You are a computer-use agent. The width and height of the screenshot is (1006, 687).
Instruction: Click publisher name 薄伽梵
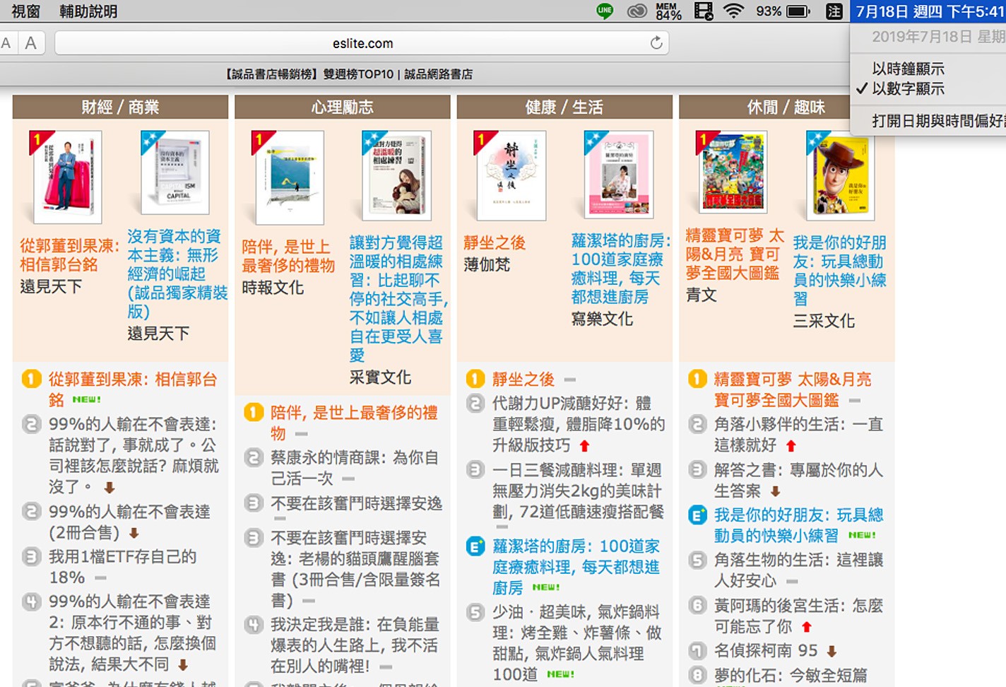tap(486, 265)
